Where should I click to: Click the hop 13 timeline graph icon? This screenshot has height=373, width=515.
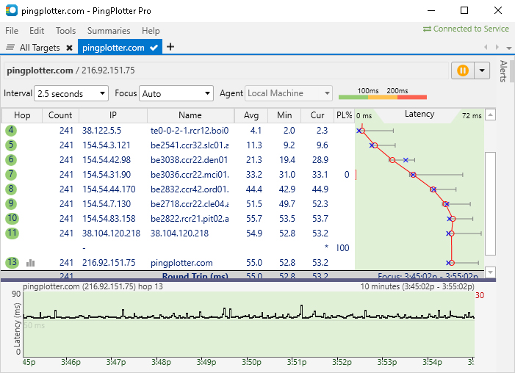(x=31, y=263)
